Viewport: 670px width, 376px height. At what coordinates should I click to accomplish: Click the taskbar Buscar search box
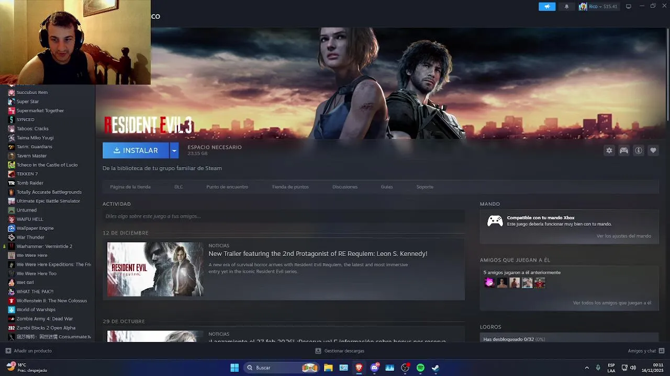pos(282,368)
